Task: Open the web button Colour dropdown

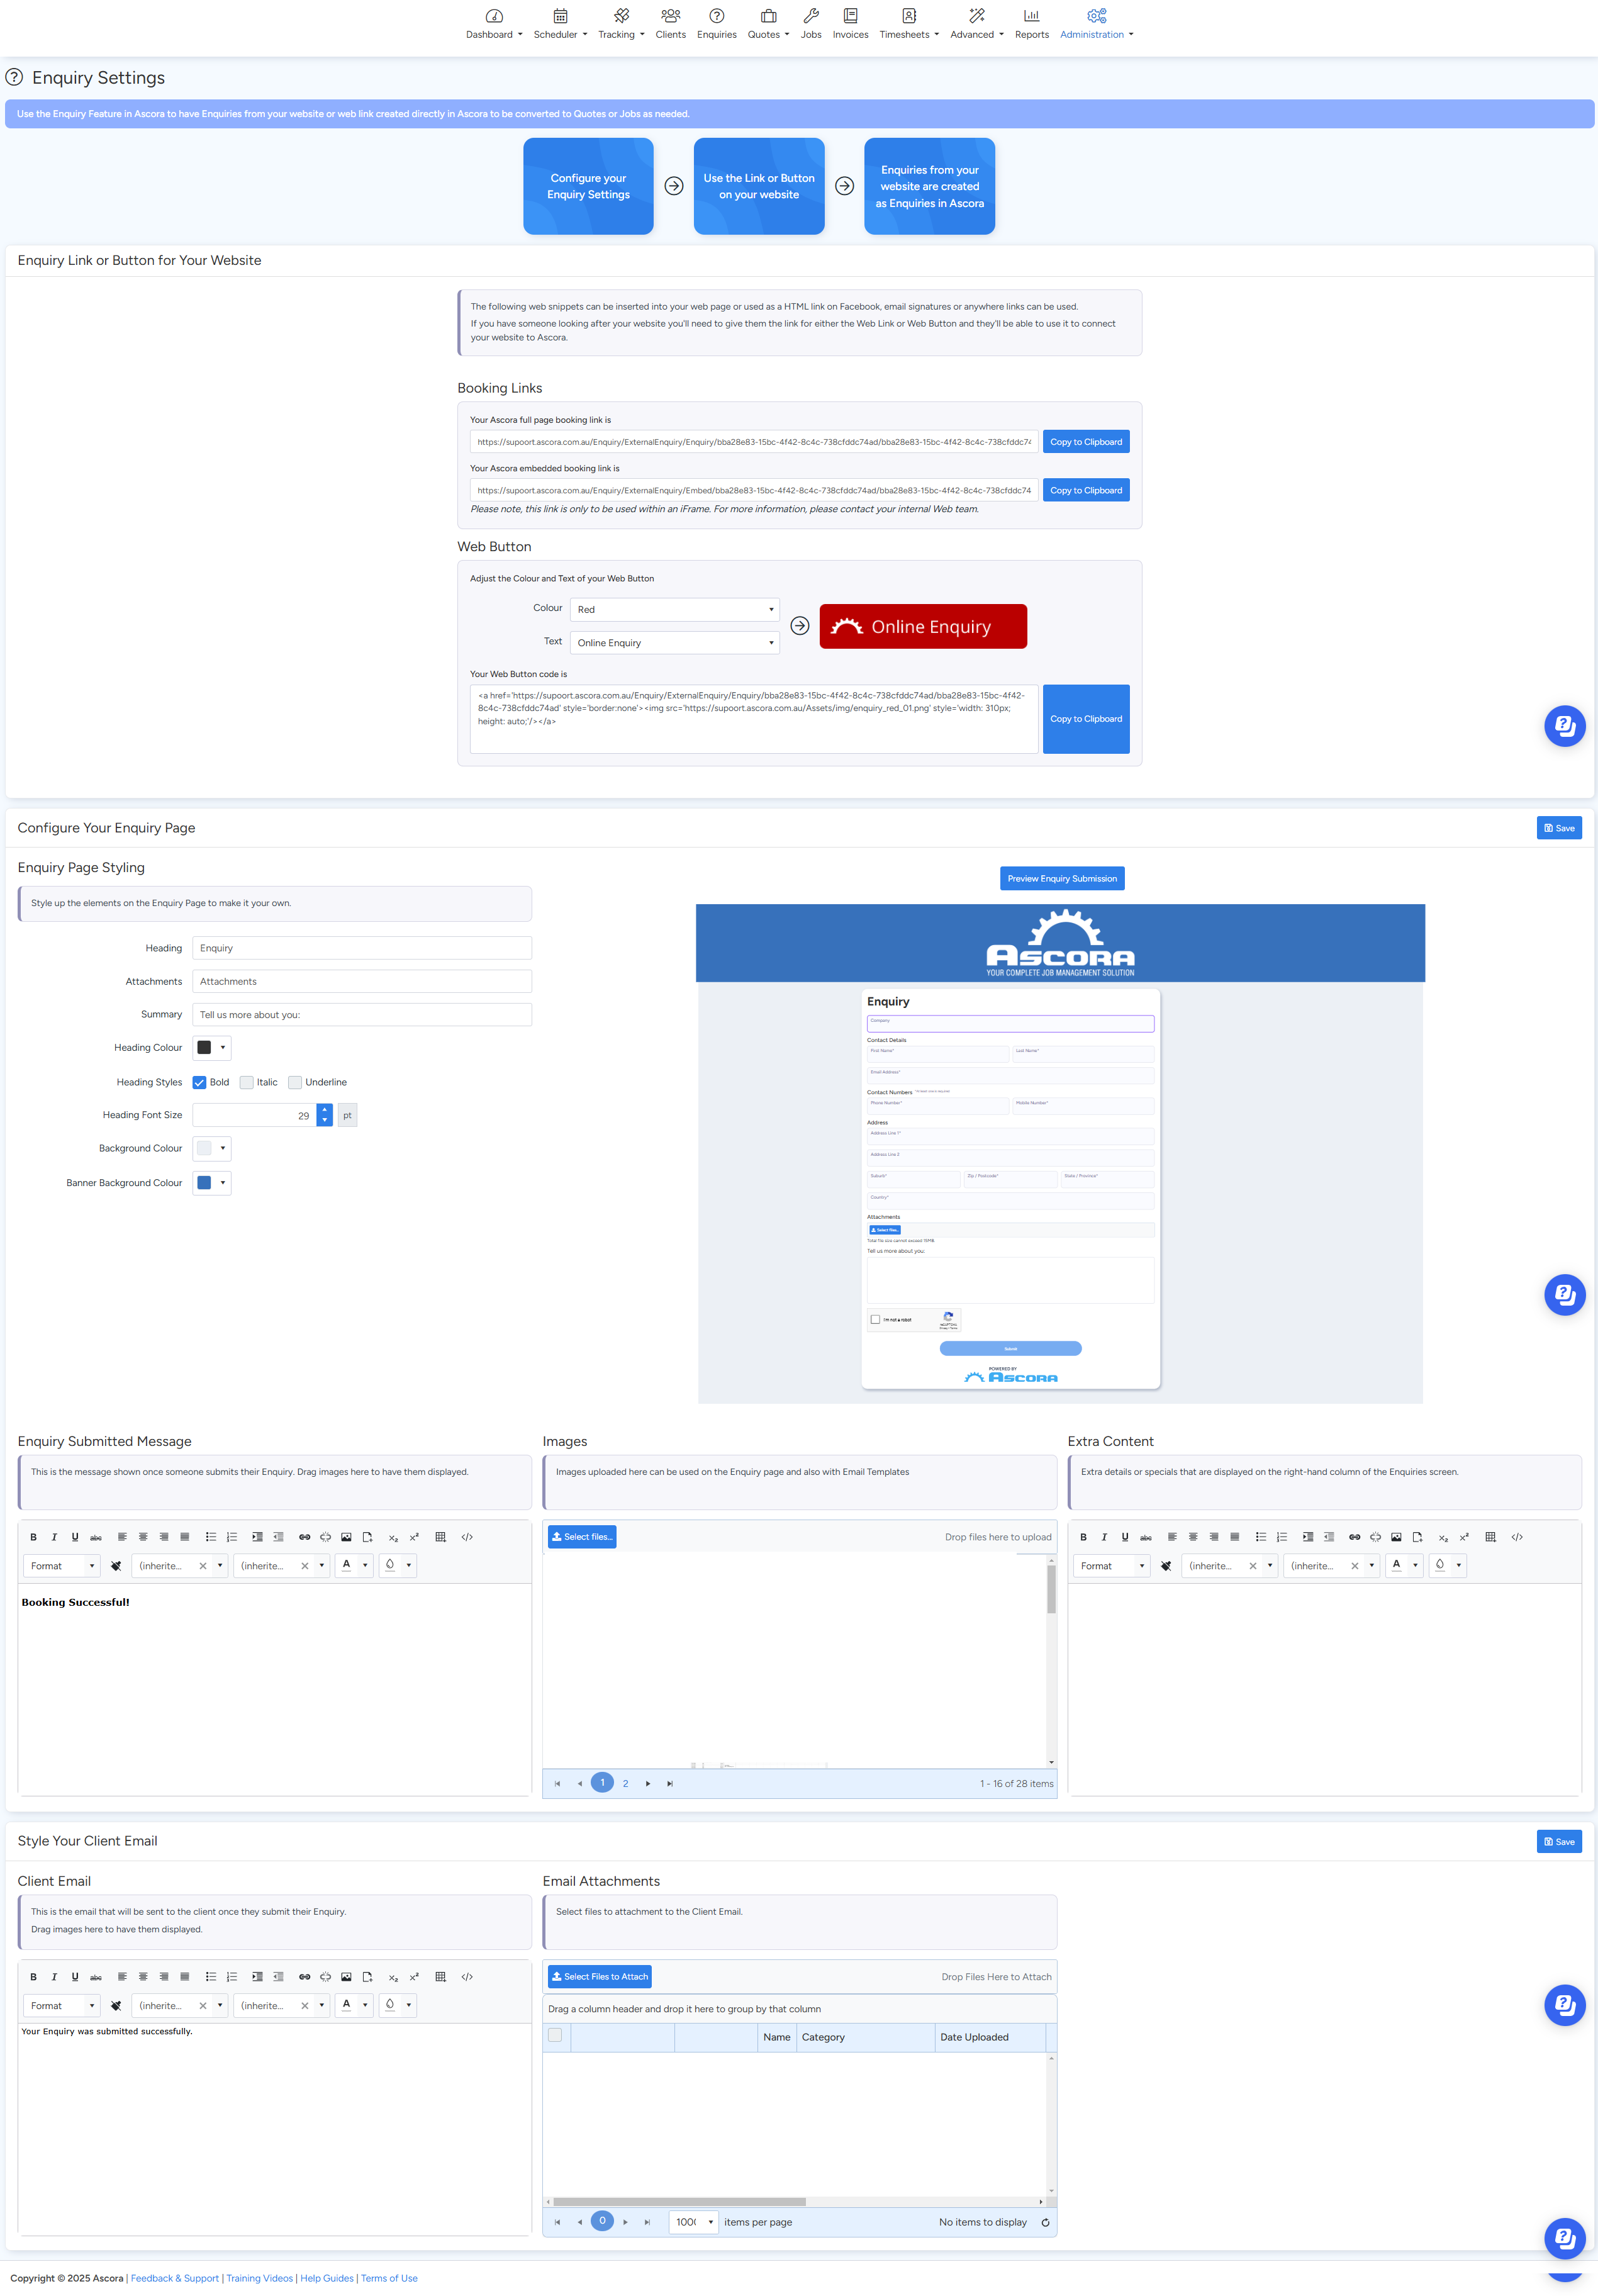Action: (x=675, y=609)
